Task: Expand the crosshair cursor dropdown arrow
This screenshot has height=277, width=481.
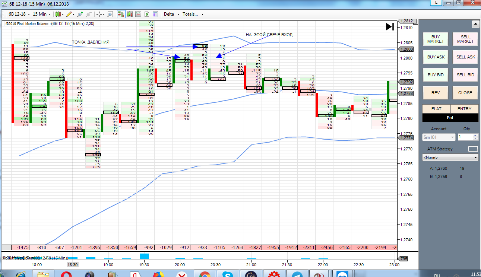Action: [x=104, y=14]
